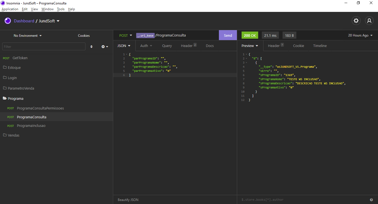Open the Cookies manager
378x204 pixels.
click(x=84, y=36)
